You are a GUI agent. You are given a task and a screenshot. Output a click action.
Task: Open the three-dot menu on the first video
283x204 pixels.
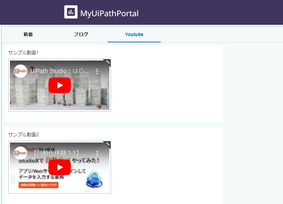click(97, 71)
